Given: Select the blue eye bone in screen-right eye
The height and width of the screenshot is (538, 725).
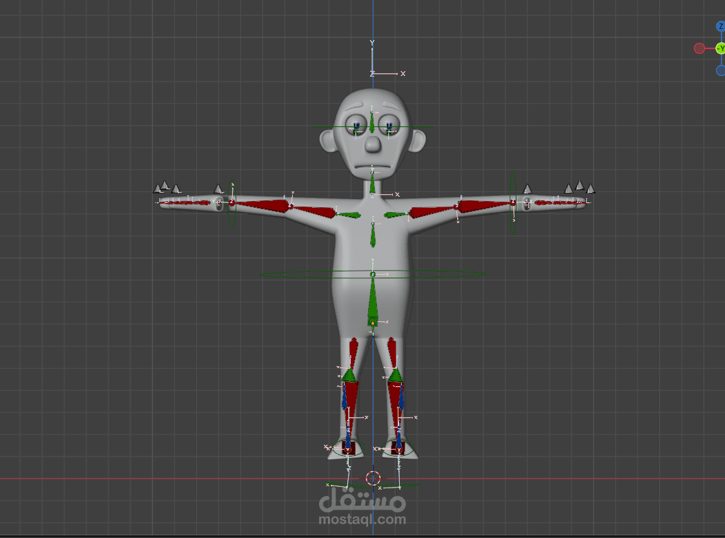Looking at the screenshot, I should click(389, 126).
